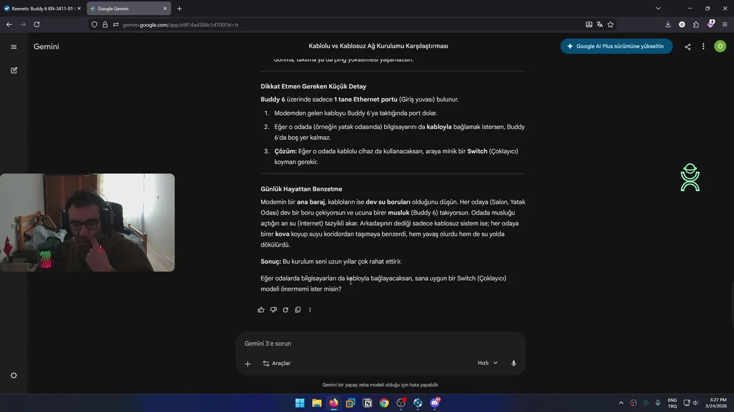Click the plus icon to add files

(x=248, y=363)
